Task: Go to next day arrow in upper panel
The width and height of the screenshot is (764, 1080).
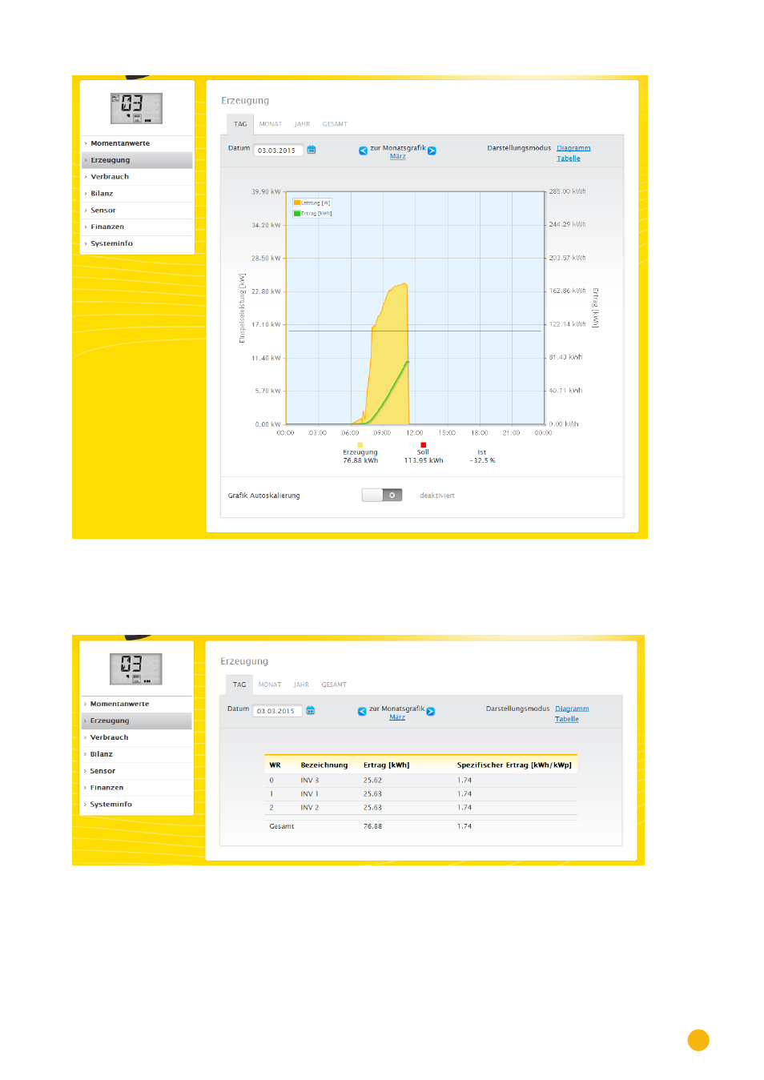Action: click(x=432, y=151)
